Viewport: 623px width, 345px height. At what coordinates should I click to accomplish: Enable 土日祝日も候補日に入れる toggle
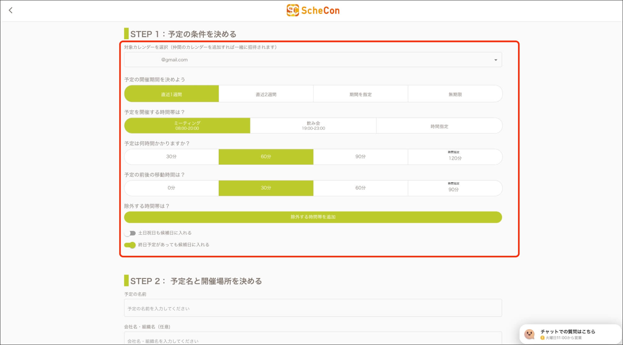(x=130, y=233)
